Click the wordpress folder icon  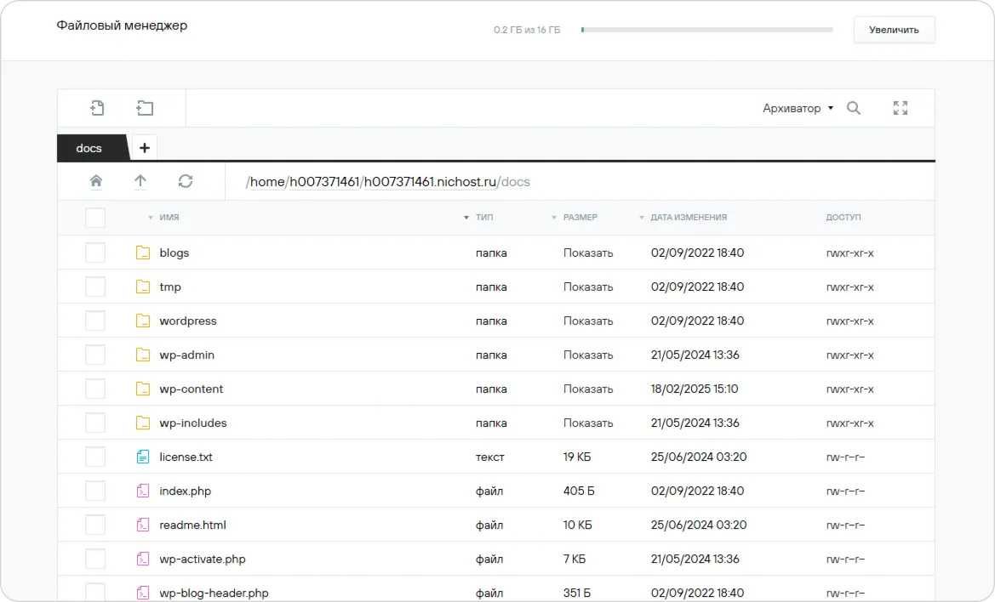click(x=143, y=321)
